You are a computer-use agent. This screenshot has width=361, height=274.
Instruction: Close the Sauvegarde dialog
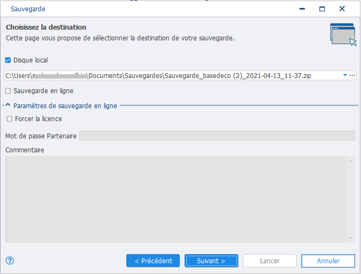tap(342, 9)
